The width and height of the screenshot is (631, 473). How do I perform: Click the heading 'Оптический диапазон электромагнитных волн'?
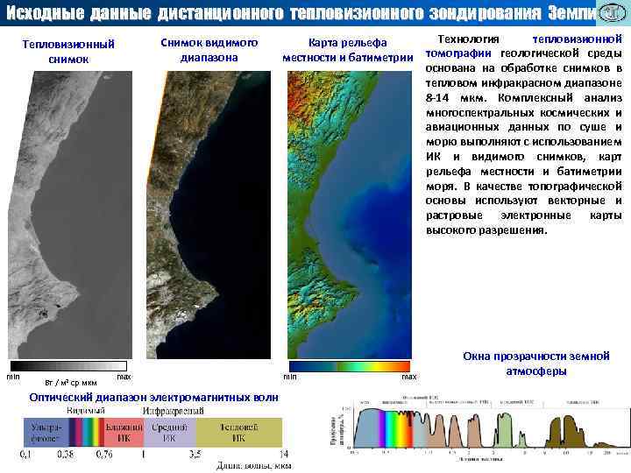click(153, 398)
